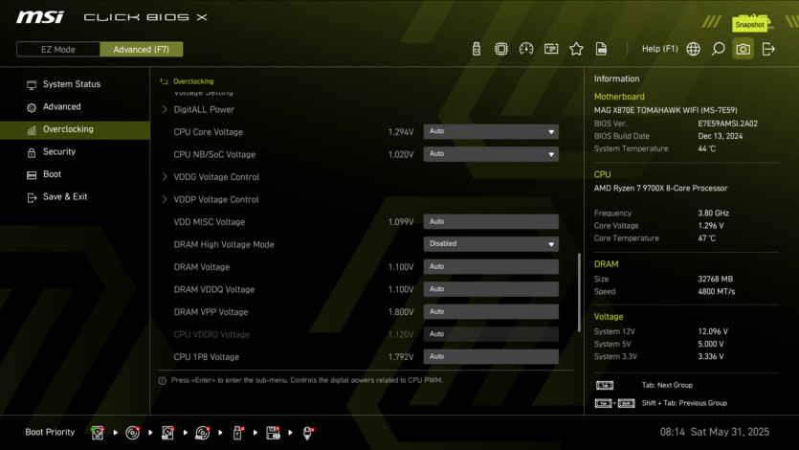Image resolution: width=799 pixels, height=450 pixels.
Task: Click the search magnifier icon
Action: [718, 49]
